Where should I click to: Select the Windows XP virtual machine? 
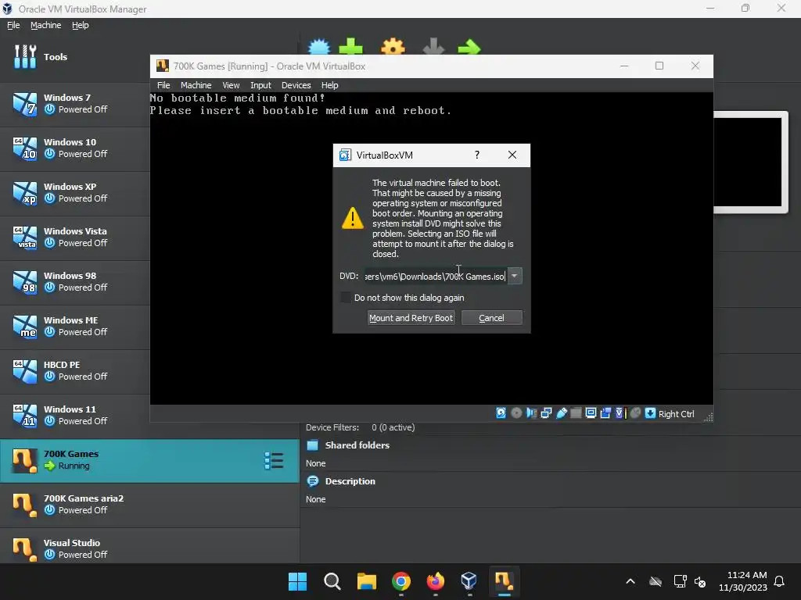pyautogui.click(x=74, y=192)
